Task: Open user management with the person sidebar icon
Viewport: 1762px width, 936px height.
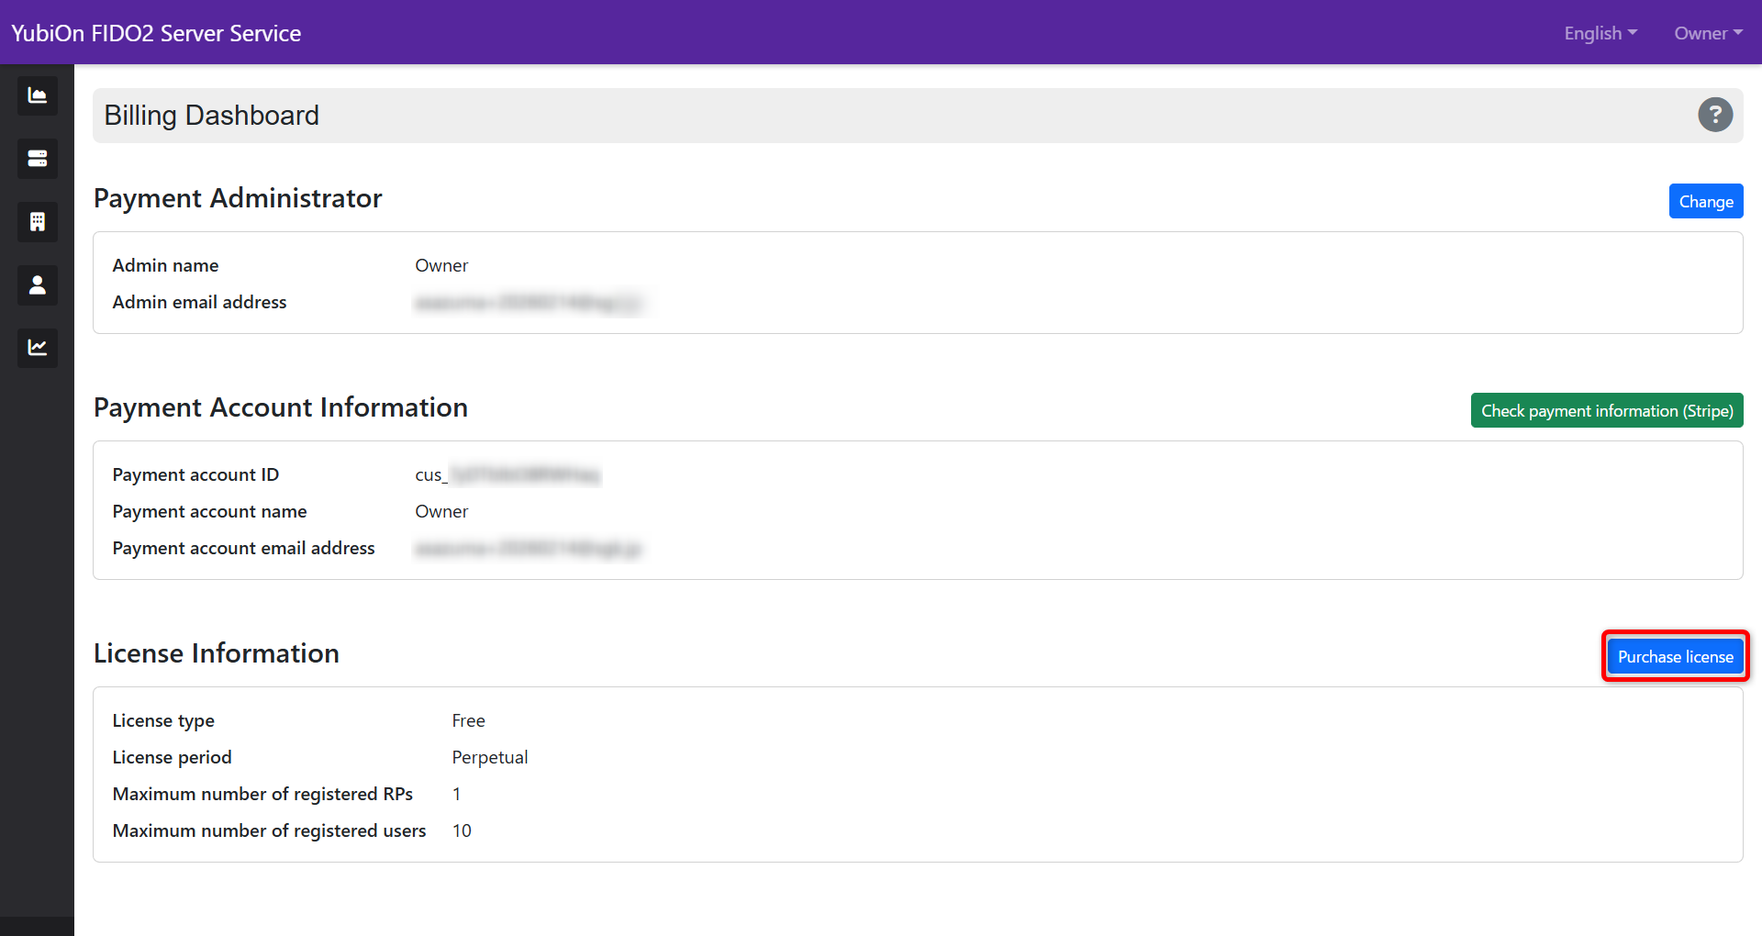Action: tap(37, 284)
